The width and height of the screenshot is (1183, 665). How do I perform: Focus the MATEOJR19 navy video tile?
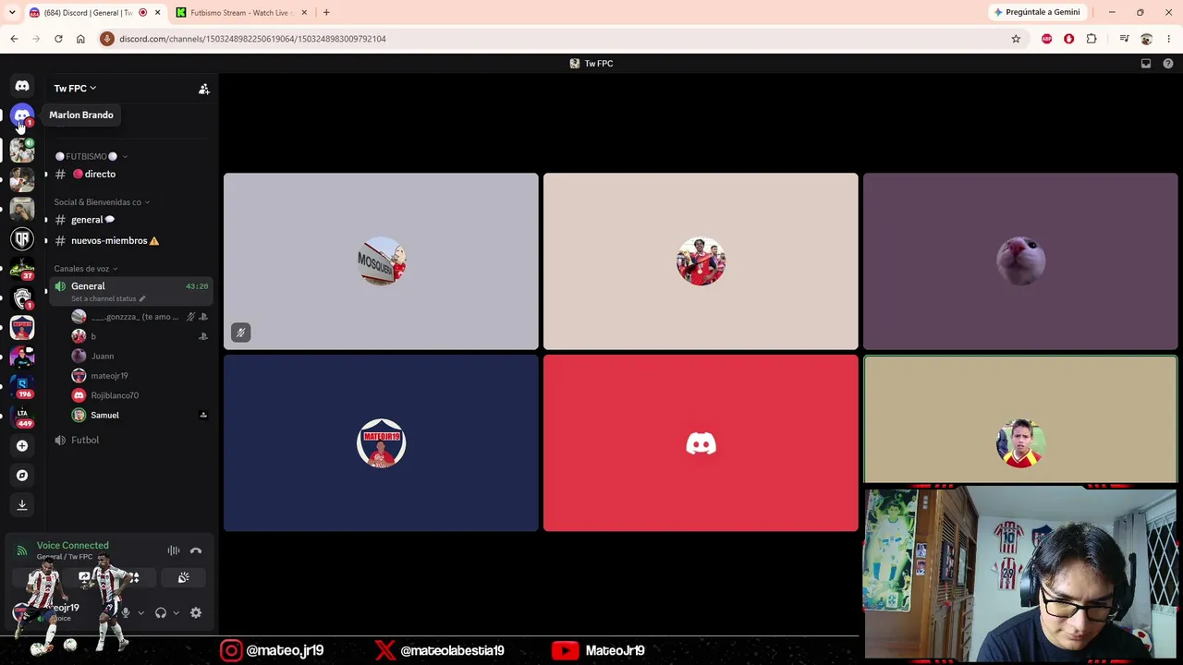(381, 443)
